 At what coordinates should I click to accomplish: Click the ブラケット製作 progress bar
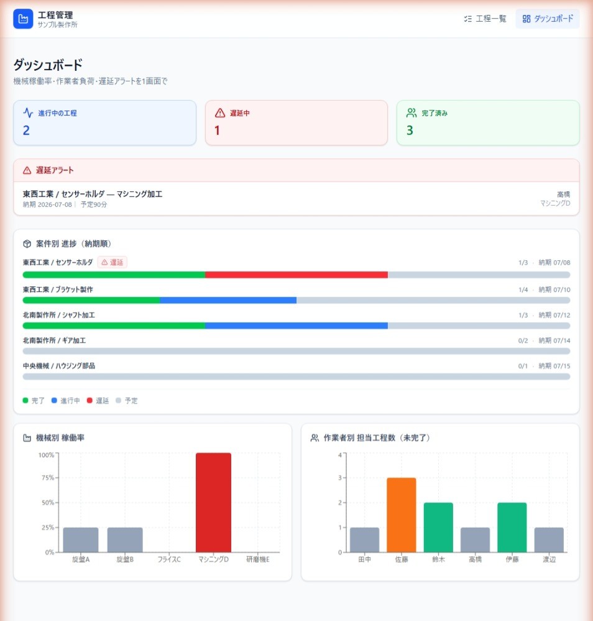[296, 300]
